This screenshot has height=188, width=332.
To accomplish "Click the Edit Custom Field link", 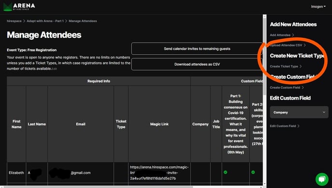I will click(285, 126).
